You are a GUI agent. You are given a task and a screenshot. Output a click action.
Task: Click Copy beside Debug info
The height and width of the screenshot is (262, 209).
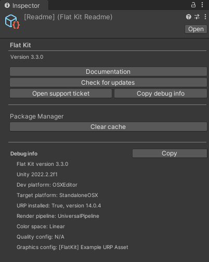pos(169,153)
